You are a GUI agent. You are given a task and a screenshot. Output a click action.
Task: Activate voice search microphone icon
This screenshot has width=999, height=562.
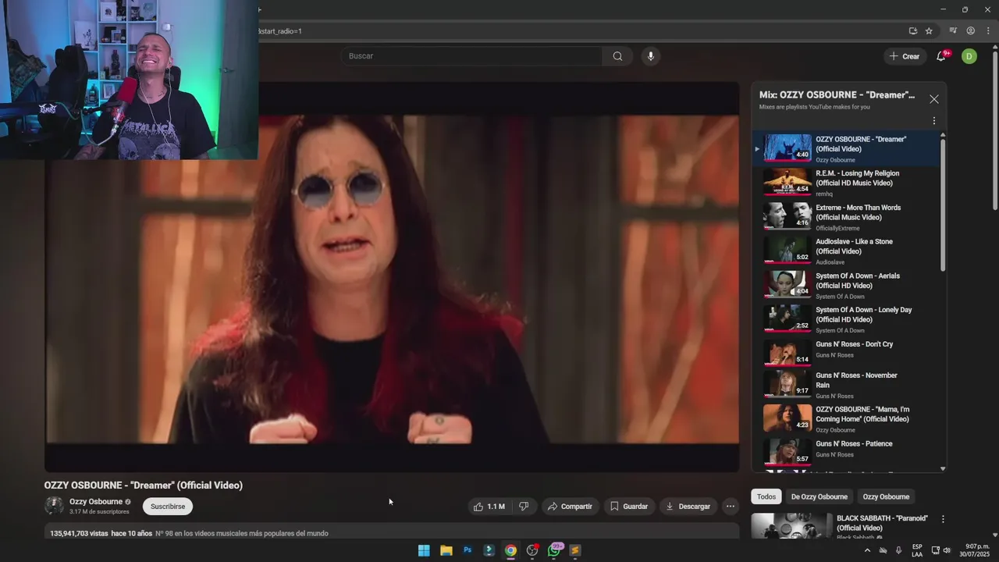coord(650,56)
